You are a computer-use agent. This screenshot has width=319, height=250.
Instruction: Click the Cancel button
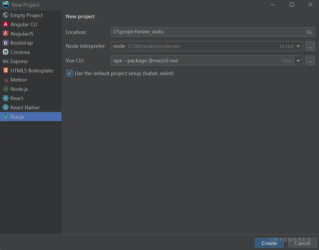(x=302, y=243)
